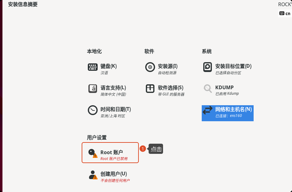This screenshot has height=192, width=292.
Task: Click the cn keyboard layout label
Action: 288,14
